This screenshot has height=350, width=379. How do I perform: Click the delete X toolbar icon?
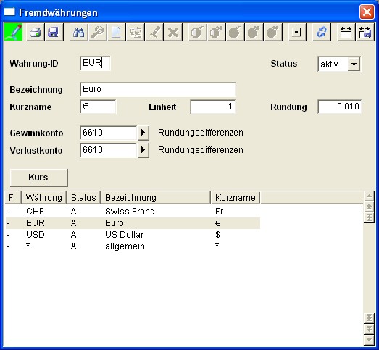tap(172, 32)
